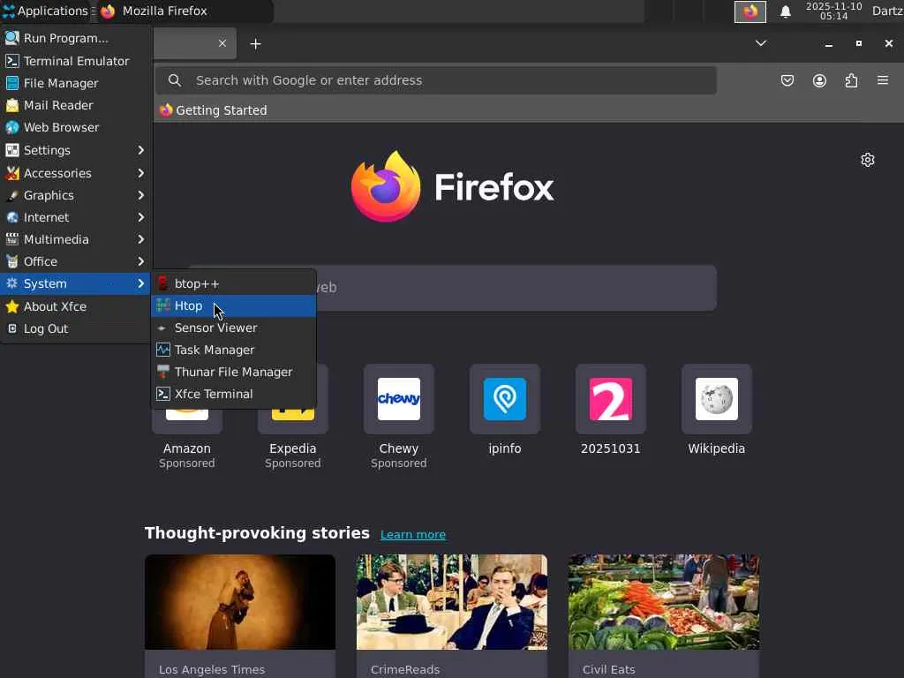Click Mozilla Firefox taskbar window button
Viewport: 904px width, 678px height.
(x=185, y=11)
